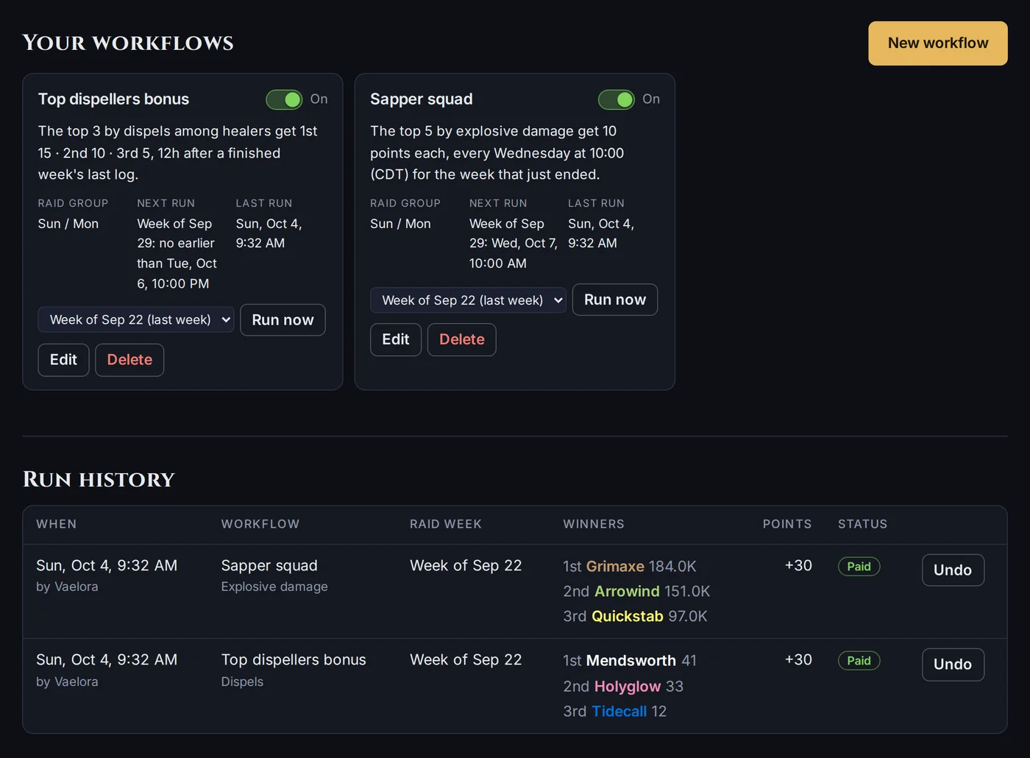The height and width of the screenshot is (758, 1030).
Task: Select Tidecall in the winners column
Action: point(619,712)
